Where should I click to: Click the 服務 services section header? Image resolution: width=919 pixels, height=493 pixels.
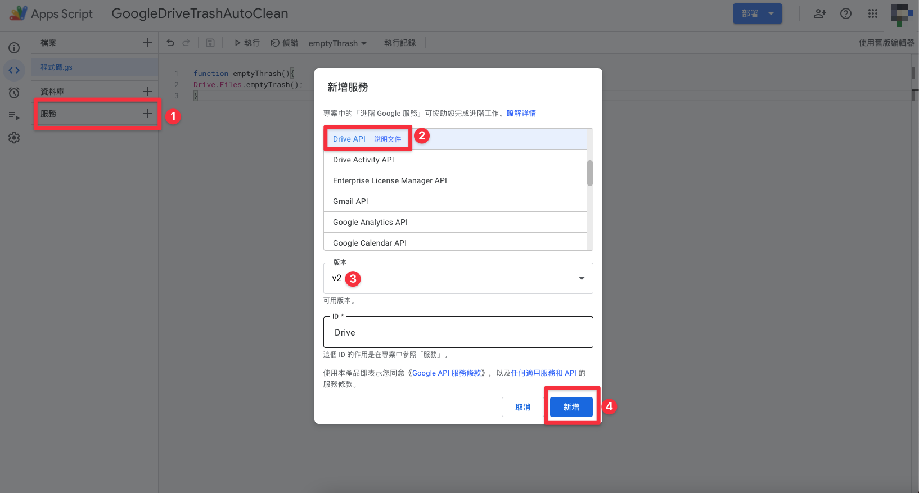pyautogui.click(x=48, y=114)
